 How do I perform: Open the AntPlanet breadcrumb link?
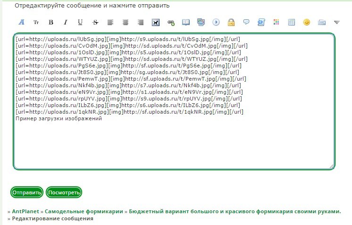point(25,211)
